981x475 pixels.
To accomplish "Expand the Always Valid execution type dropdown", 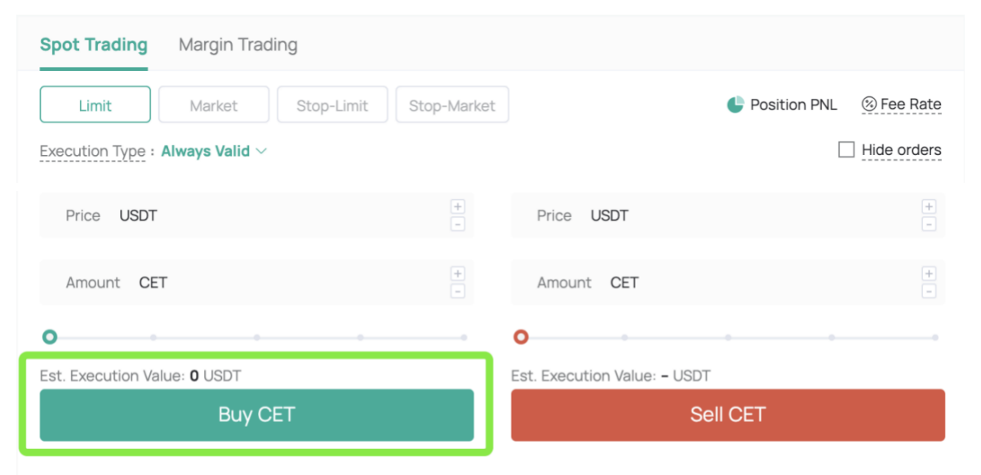I will coord(215,151).
